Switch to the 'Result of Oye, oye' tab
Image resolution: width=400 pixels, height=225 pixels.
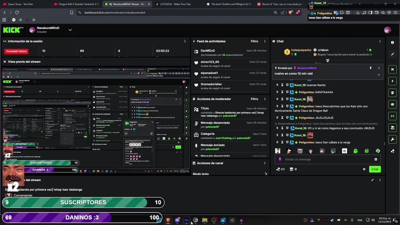(x=280, y=4)
